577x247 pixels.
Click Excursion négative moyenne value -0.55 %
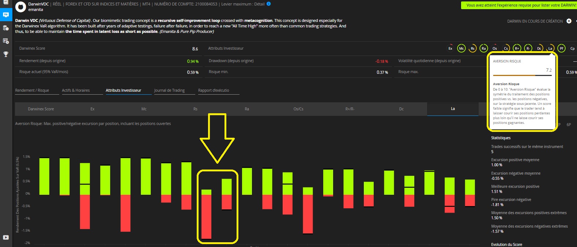(x=497, y=178)
